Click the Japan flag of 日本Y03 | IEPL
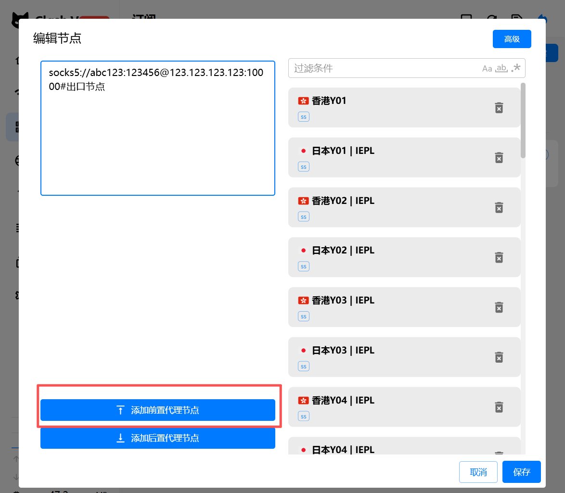Image resolution: width=565 pixels, height=493 pixels. coord(303,351)
